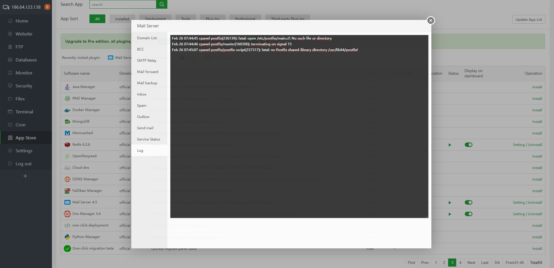
Task: Uninstall Mail Server 4.5
Action: pyautogui.click(x=535, y=203)
